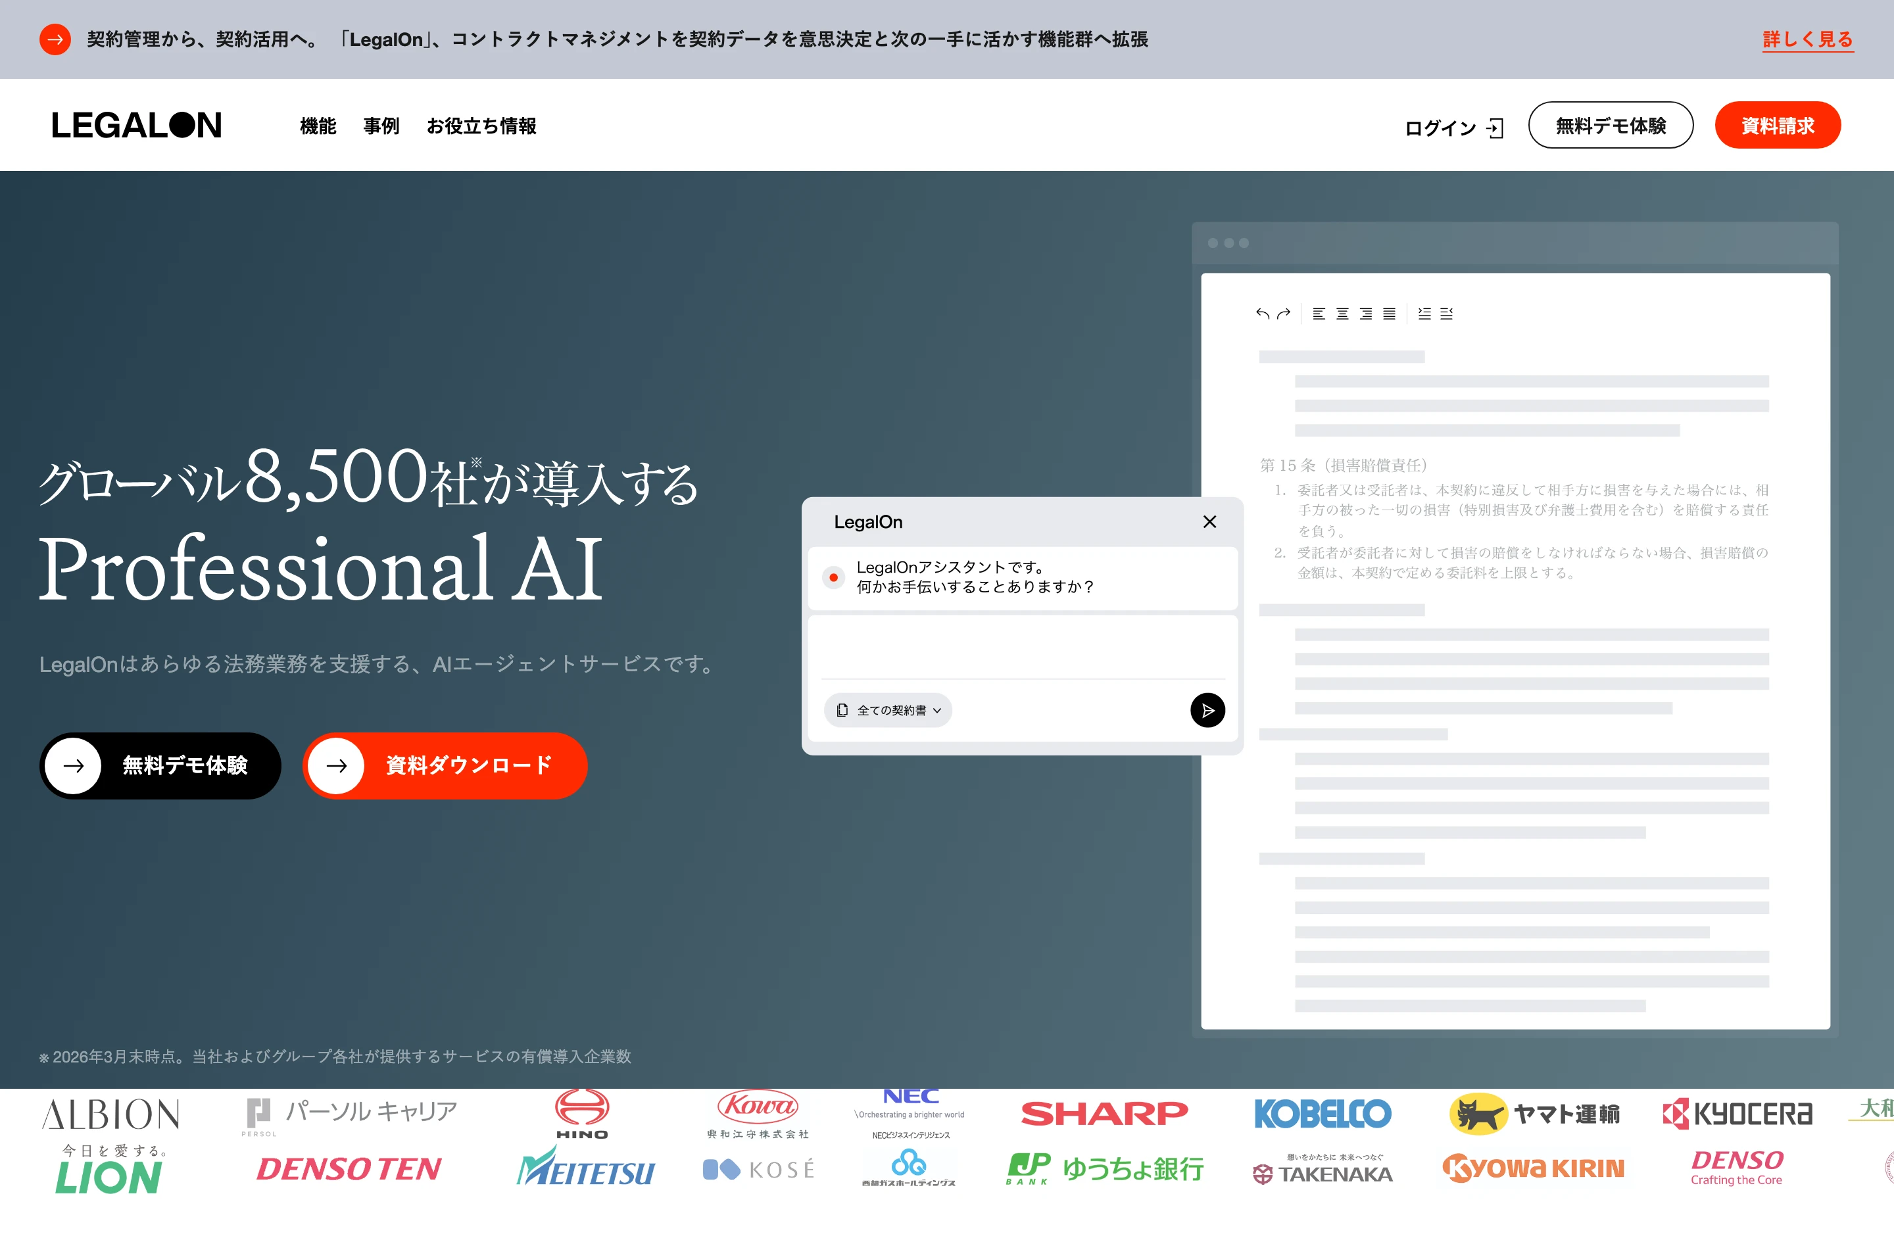Click the DENSO Crafting the Core logo
Viewport: 1894px width, 1240px height.
pyautogui.click(x=1737, y=1168)
